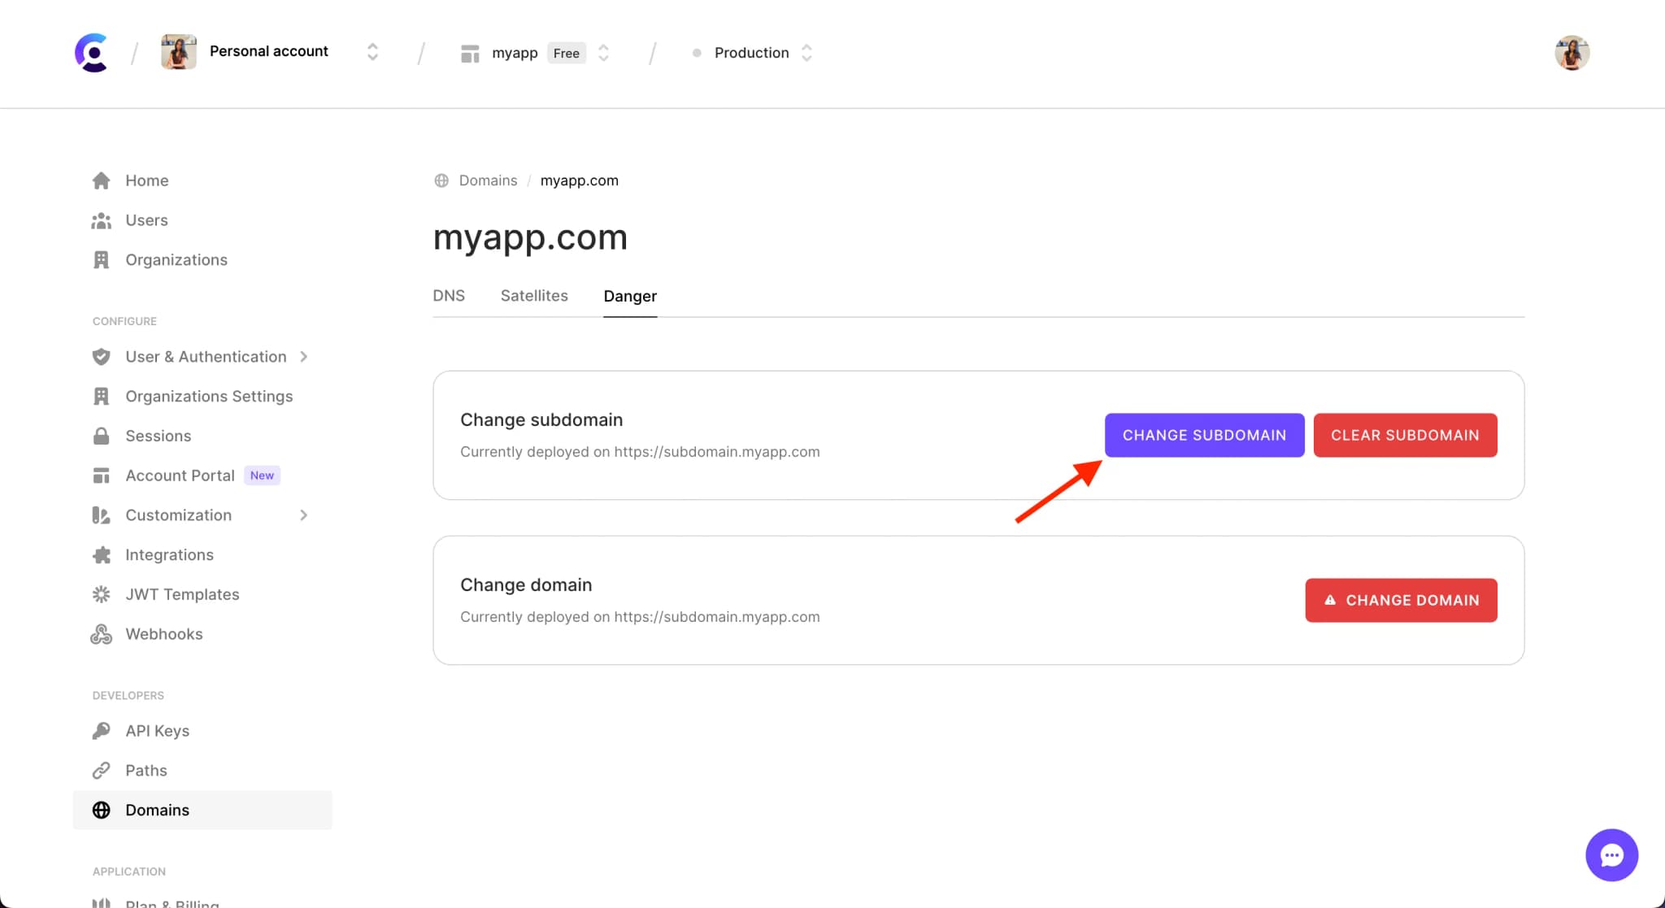Viewport: 1665px width, 908px height.
Task: Click the CHANGE DOMAIN button
Action: click(x=1401, y=601)
